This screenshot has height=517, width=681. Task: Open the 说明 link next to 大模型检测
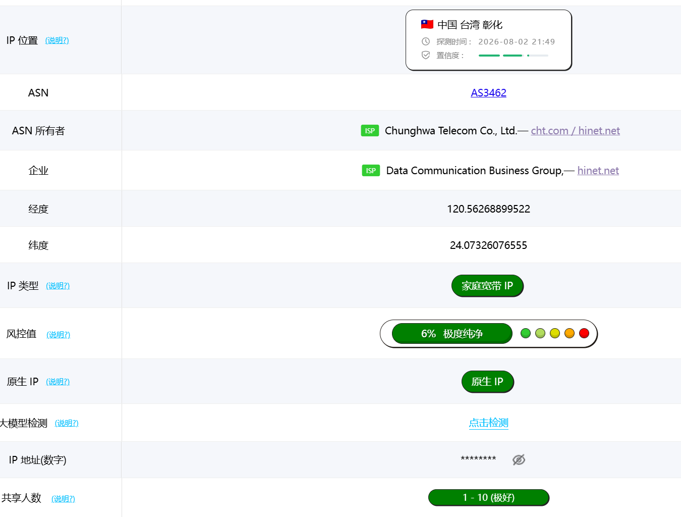67,423
